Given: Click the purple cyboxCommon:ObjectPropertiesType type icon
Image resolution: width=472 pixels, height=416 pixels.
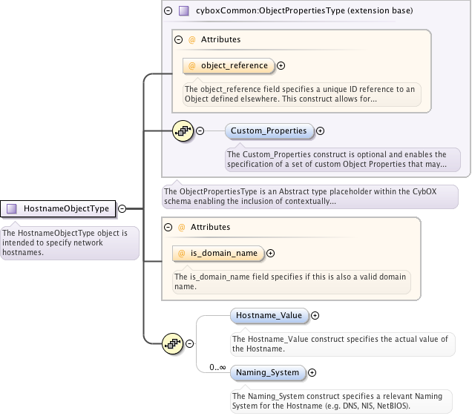Looking at the screenshot, I should (x=183, y=11).
